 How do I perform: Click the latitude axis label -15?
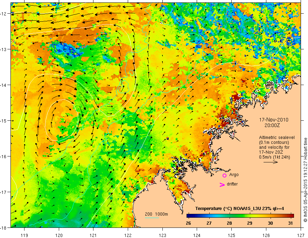tap(4, 120)
